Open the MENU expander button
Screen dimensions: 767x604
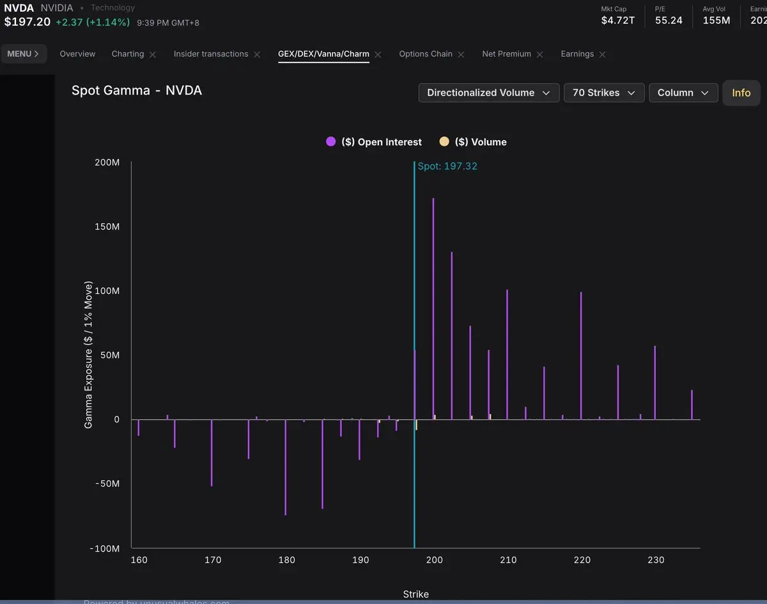24,54
